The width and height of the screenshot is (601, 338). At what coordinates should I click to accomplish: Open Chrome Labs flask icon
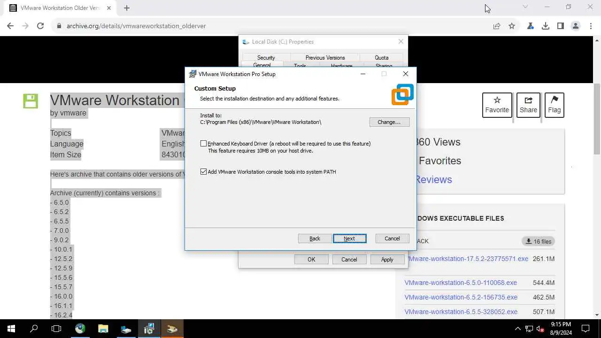click(x=531, y=26)
